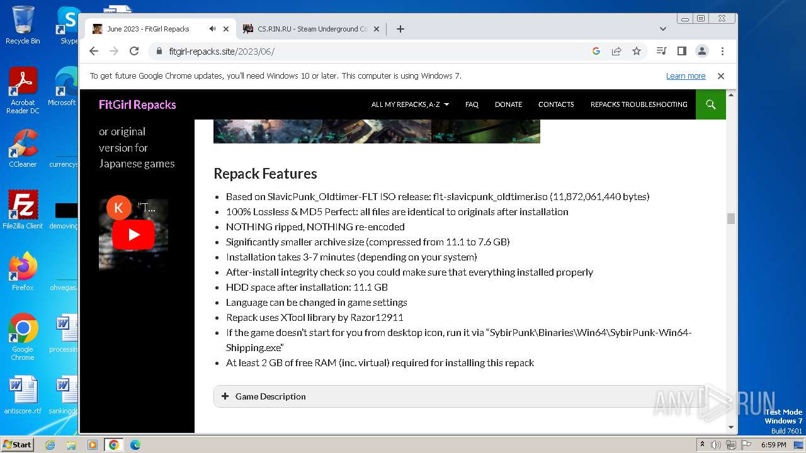806x453 pixels.
Task: Dismiss the Chrome update notification bar
Action: tap(721, 76)
